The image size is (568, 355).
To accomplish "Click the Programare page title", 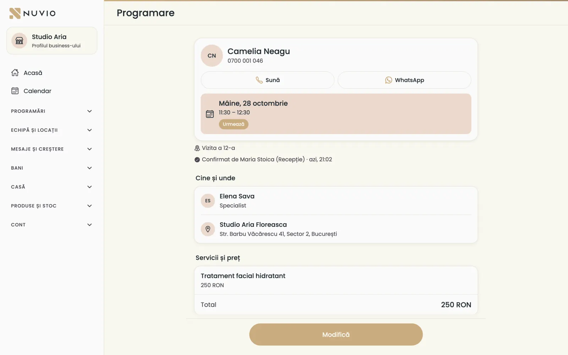I will (146, 13).
